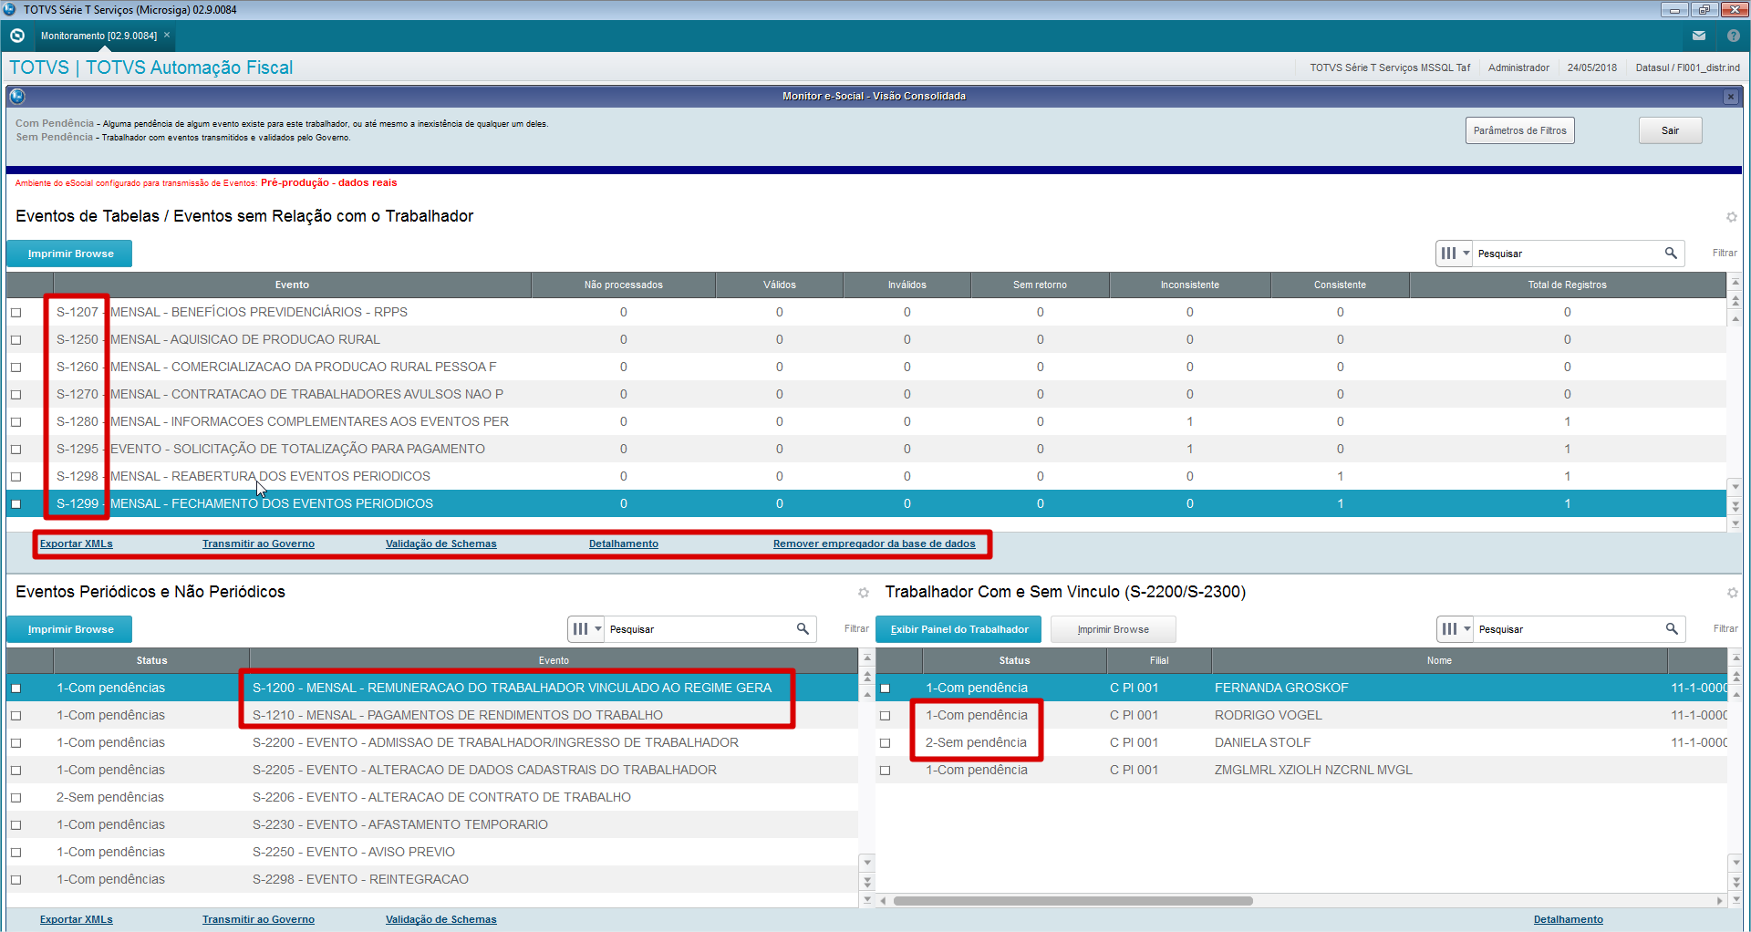
Task: Click search magnifier in Trabalhador section
Action: click(1672, 629)
